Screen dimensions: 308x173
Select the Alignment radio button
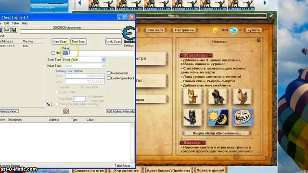pyautogui.click(x=89, y=97)
